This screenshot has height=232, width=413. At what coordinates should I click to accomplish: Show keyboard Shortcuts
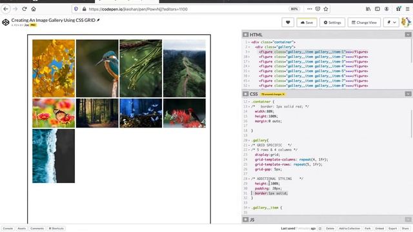[56, 228]
